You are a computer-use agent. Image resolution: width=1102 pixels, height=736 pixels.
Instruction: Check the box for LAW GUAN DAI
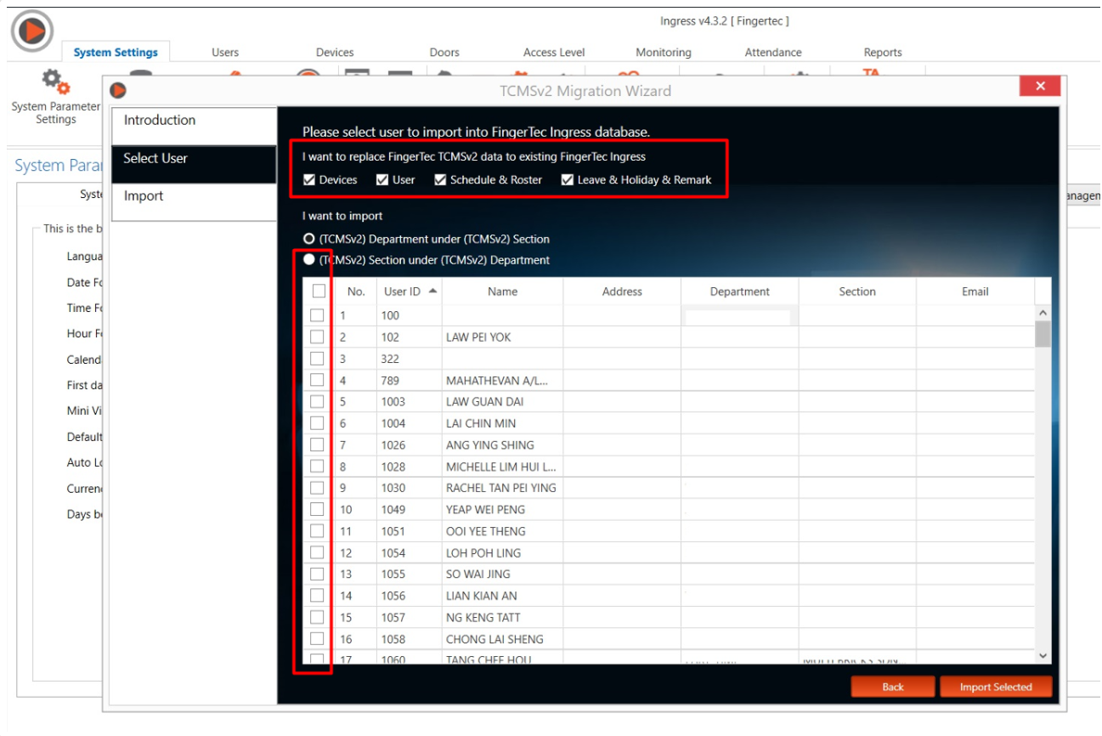317,401
